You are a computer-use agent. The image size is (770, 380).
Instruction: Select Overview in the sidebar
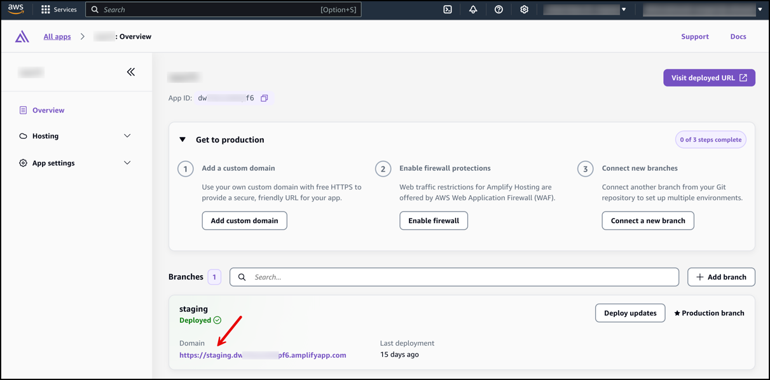pos(48,110)
